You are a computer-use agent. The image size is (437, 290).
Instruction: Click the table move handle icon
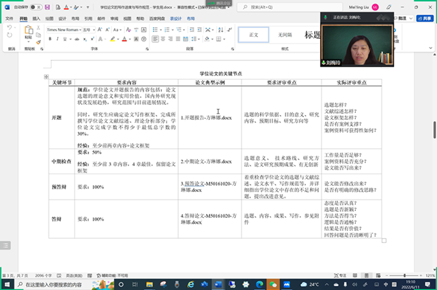tap(46, 76)
